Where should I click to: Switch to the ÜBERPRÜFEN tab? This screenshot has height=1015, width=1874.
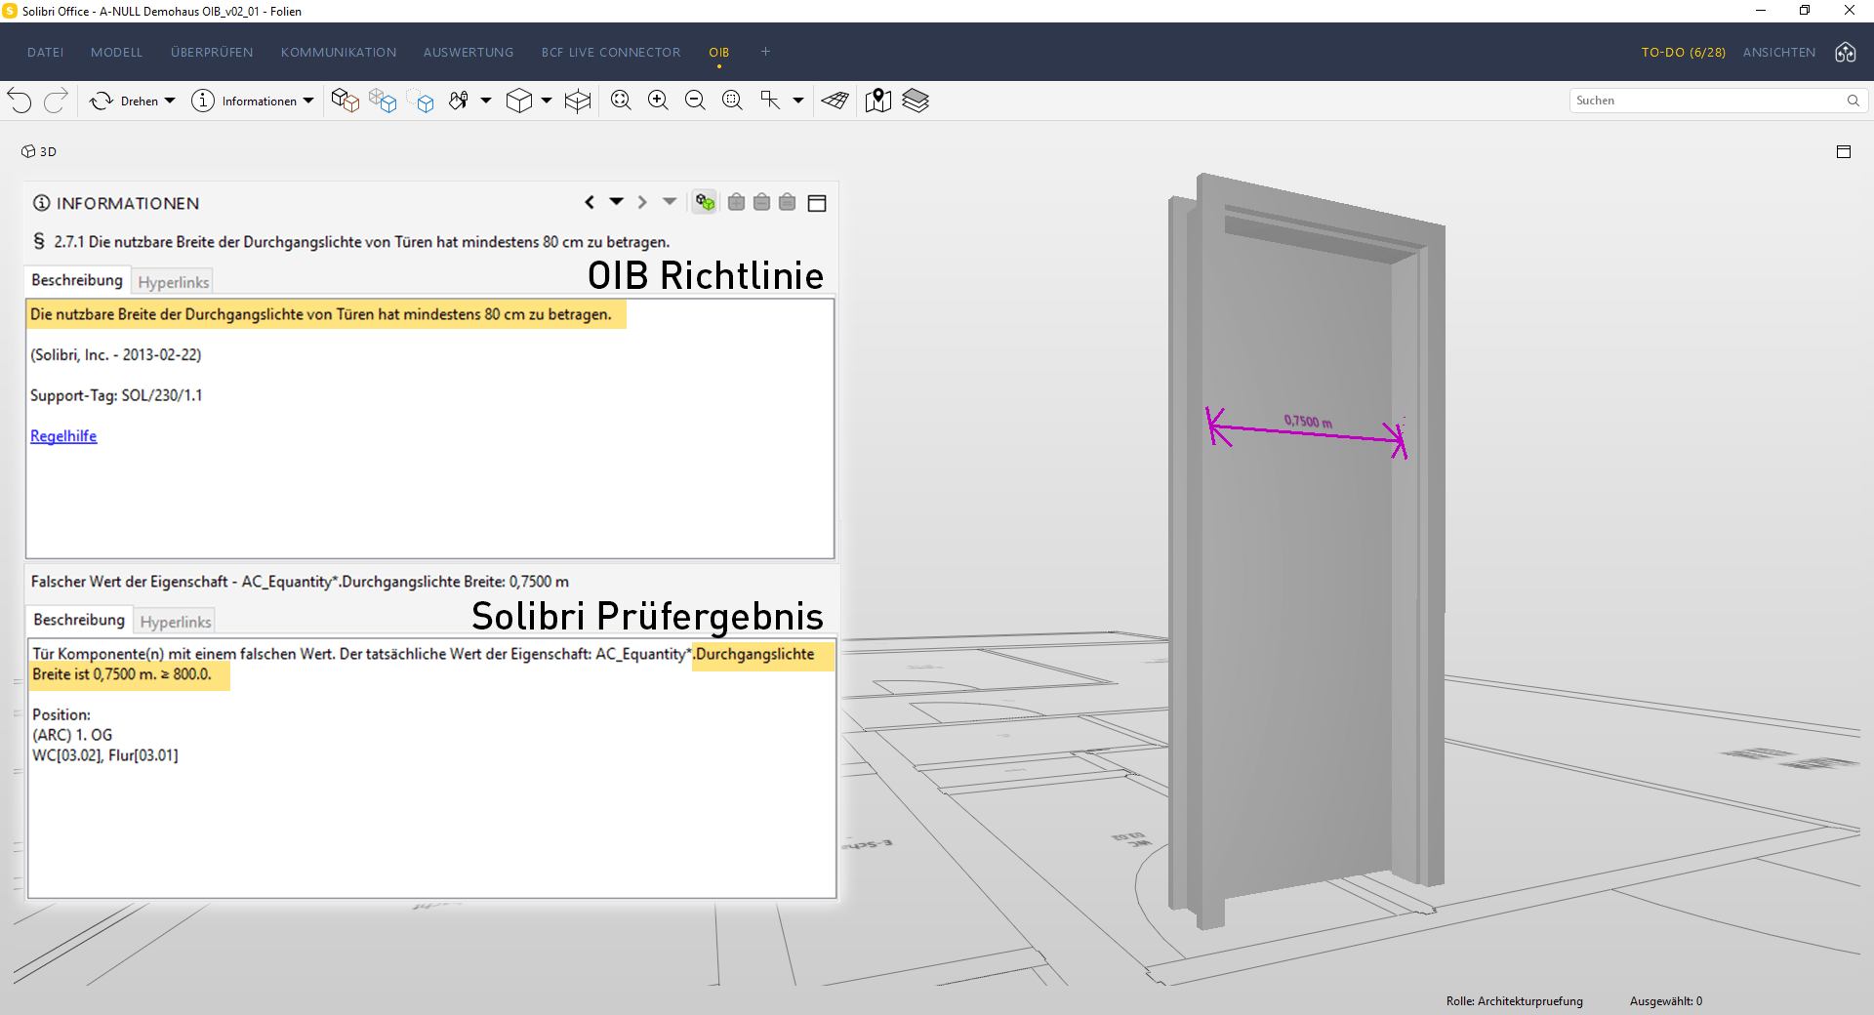pos(212,53)
